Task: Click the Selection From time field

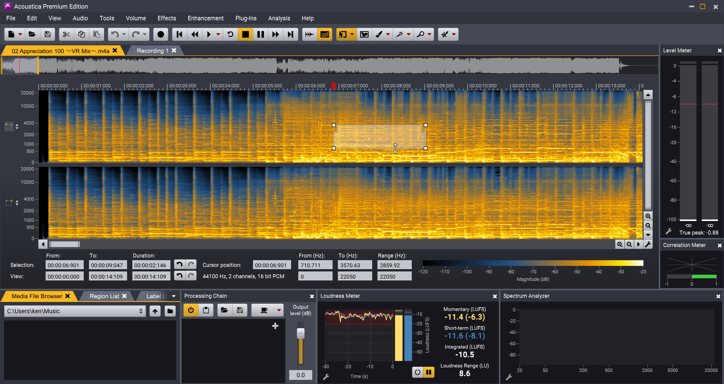Action: pos(64,265)
